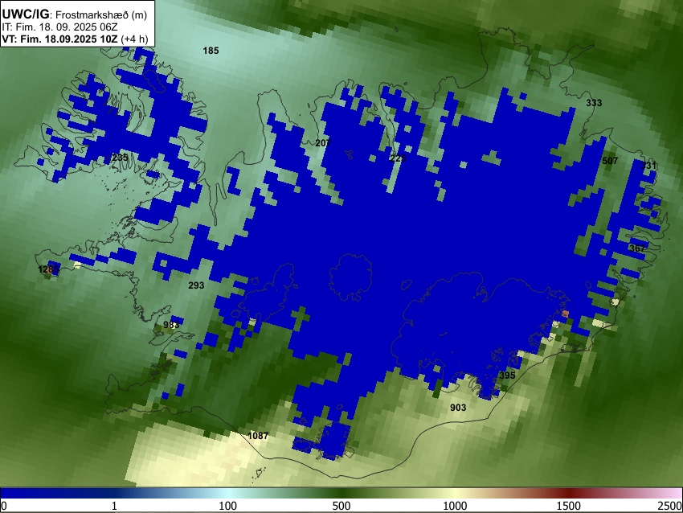The image size is (683, 513).
Task: Click the map value label 395
Action: click(x=507, y=376)
